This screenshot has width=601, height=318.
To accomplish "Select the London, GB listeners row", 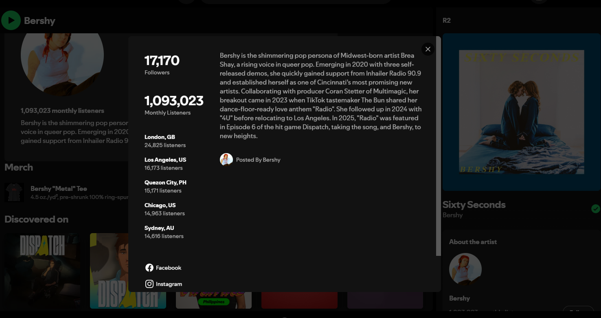I will [x=165, y=141].
